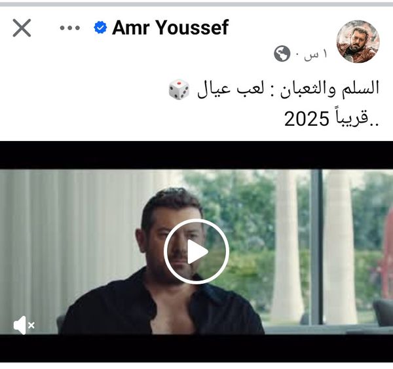This screenshot has width=393, height=369.
Task: Click the blue verified badge
Action: (100, 28)
